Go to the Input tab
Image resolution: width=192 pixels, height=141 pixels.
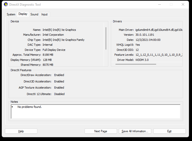click(x=44, y=14)
